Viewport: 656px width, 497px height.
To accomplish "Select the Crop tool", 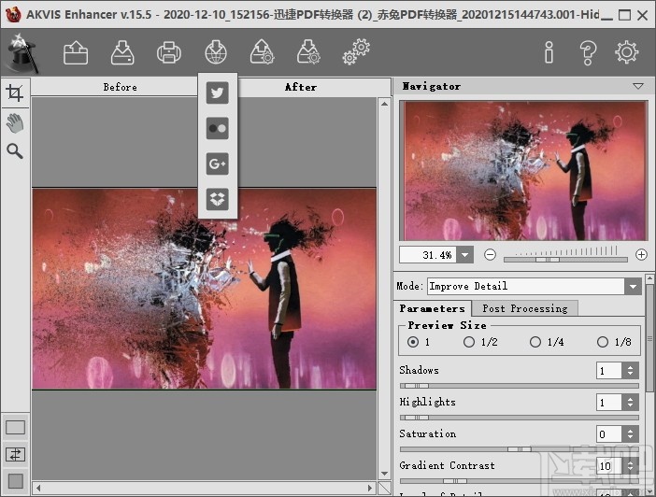I will coord(15,92).
